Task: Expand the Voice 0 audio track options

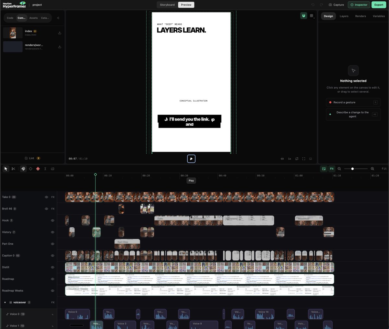Action: (53, 314)
